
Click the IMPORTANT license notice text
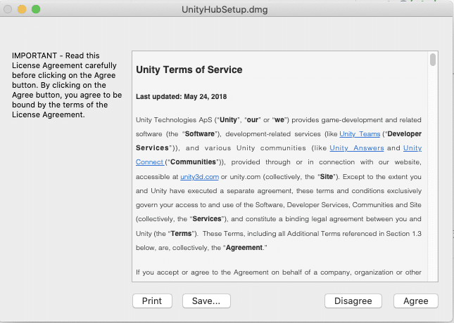pos(67,85)
